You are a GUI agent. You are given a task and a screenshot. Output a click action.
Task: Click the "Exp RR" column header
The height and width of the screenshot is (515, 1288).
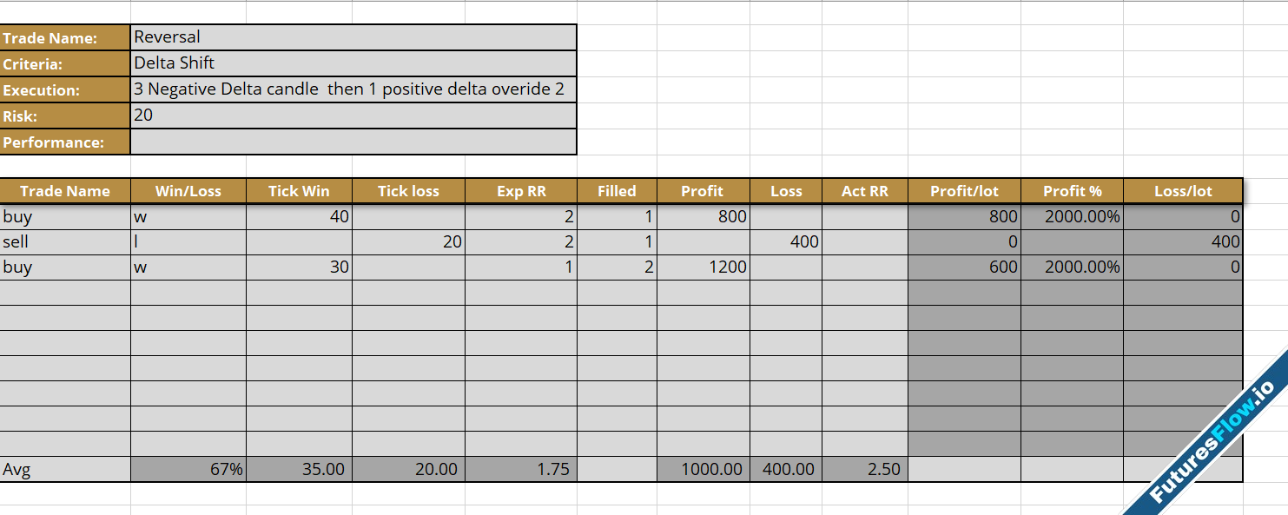[x=521, y=191]
